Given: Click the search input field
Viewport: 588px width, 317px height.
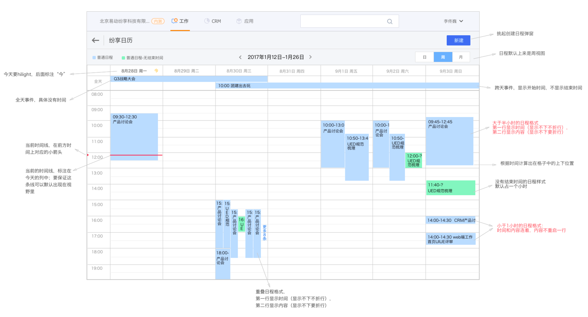Looking at the screenshot, I should 349,21.
